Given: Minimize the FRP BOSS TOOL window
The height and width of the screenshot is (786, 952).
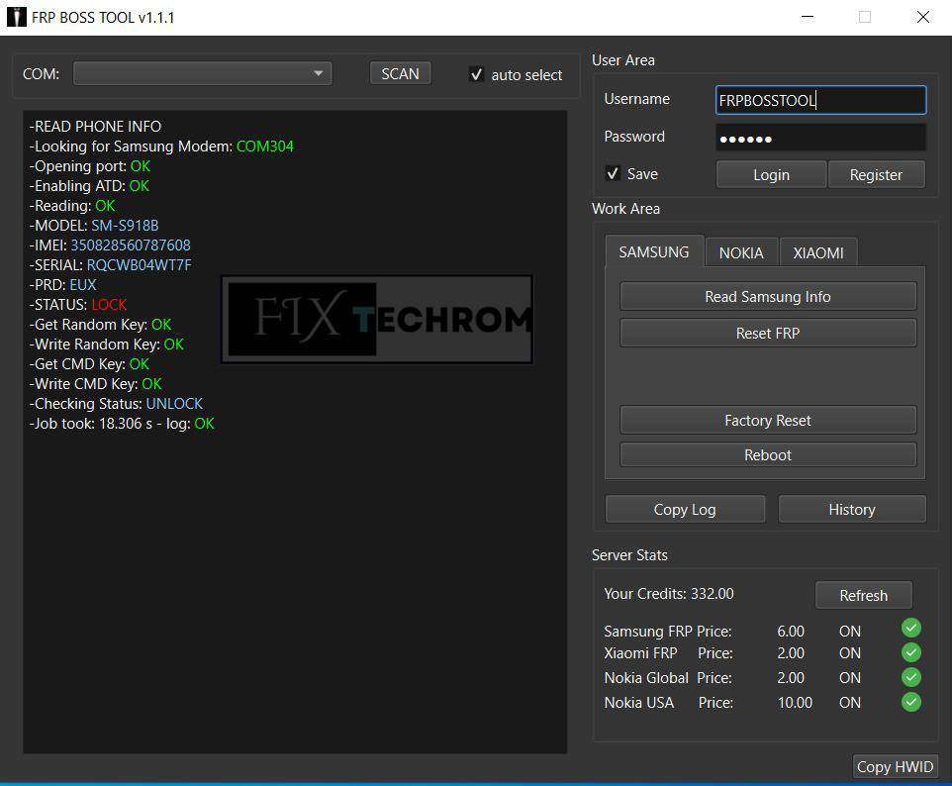Looking at the screenshot, I should pos(808,17).
